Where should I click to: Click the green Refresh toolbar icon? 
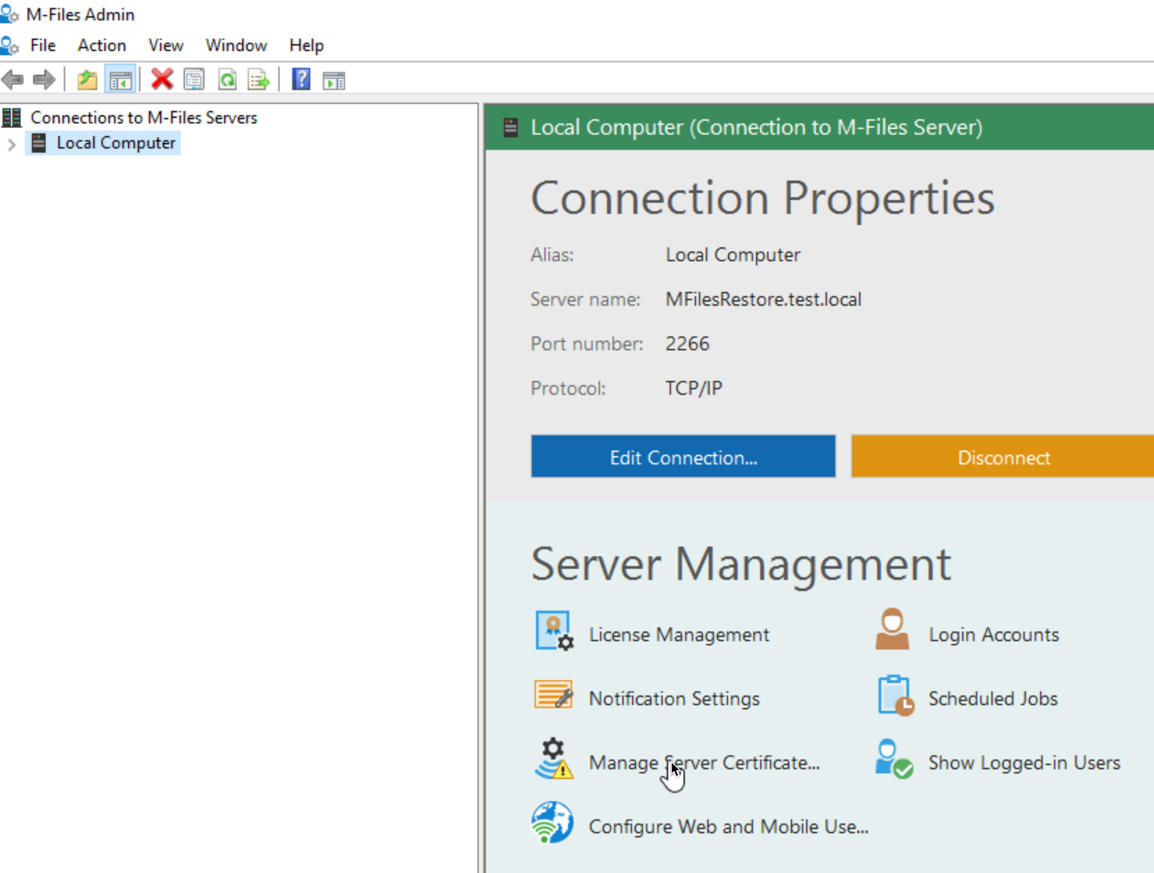[227, 80]
